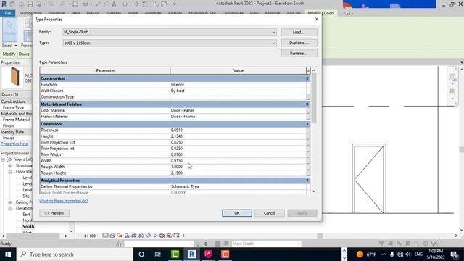Screen dimensions: 464x261
Task: Click the Door Material value Door - Panel
Action: tap(239, 110)
